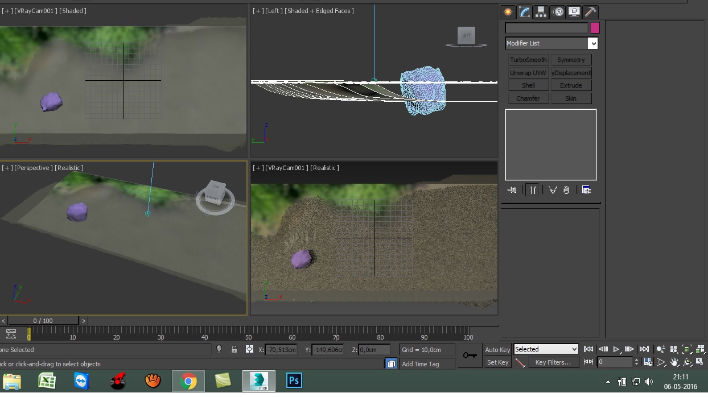Click the Pin Stack icon
The height and width of the screenshot is (397, 708).
512,190
